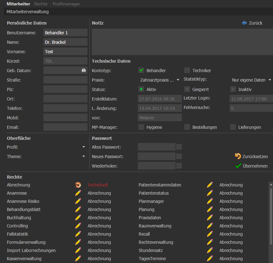
Task: Open the calendar picker for Geb. Datum
Action: point(84,70)
